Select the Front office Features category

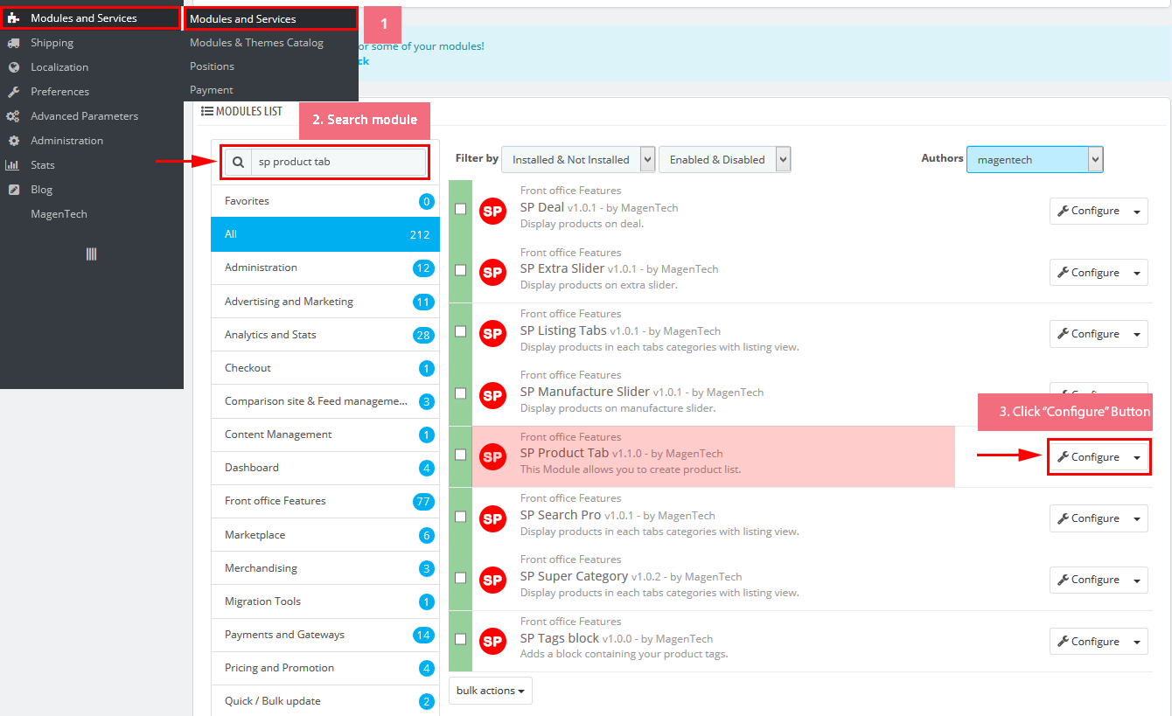325,501
